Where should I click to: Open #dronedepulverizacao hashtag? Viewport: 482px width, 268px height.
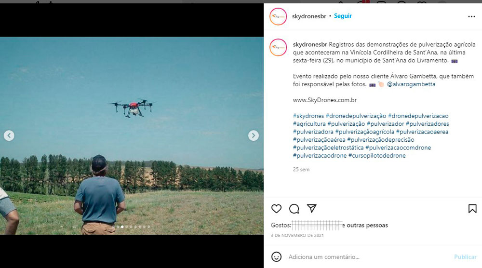point(418,116)
